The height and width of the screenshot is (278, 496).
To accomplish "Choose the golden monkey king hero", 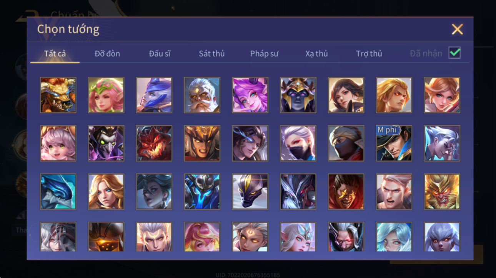I will click(x=442, y=192).
